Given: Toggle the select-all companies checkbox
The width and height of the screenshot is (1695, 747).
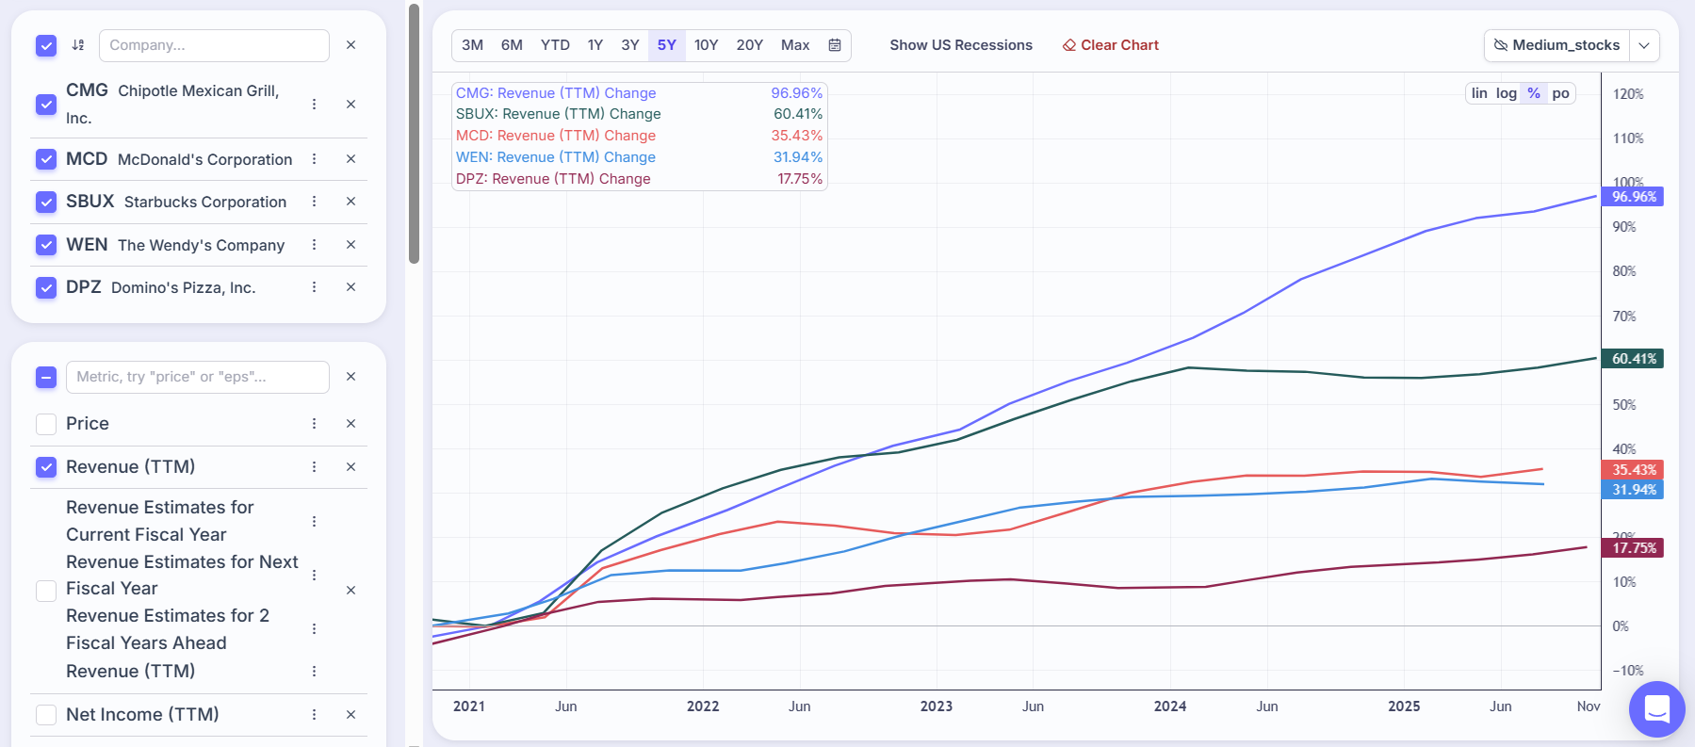Looking at the screenshot, I should click(46, 45).
